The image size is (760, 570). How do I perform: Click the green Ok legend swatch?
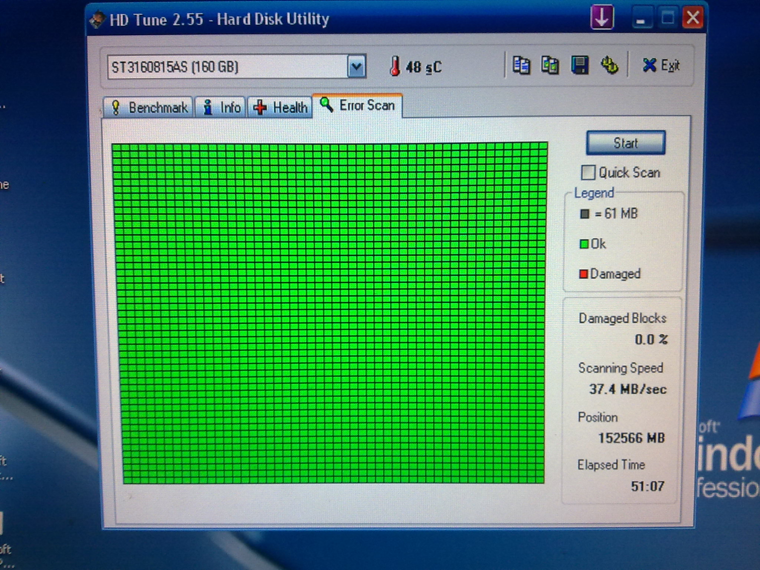pyautogui.click(x=584, y=244)
